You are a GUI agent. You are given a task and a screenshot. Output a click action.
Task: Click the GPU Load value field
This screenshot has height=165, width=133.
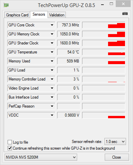tap(69, 70)
